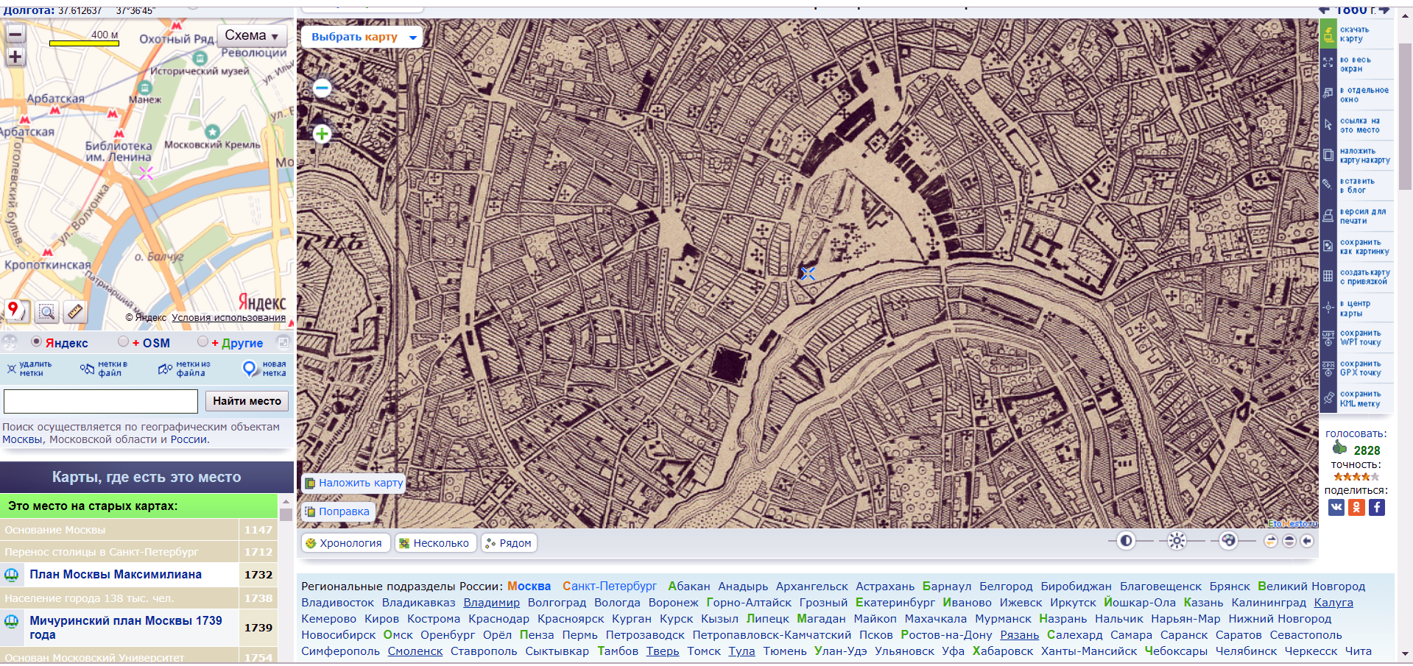1413x666 pixels.
Task: Activate the area zoom magnifier tool
Action: point(46,312)
